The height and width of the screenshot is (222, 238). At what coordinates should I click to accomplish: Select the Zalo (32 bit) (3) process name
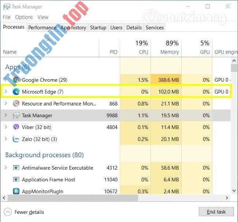pyautogui.click(x=40, y=139)
